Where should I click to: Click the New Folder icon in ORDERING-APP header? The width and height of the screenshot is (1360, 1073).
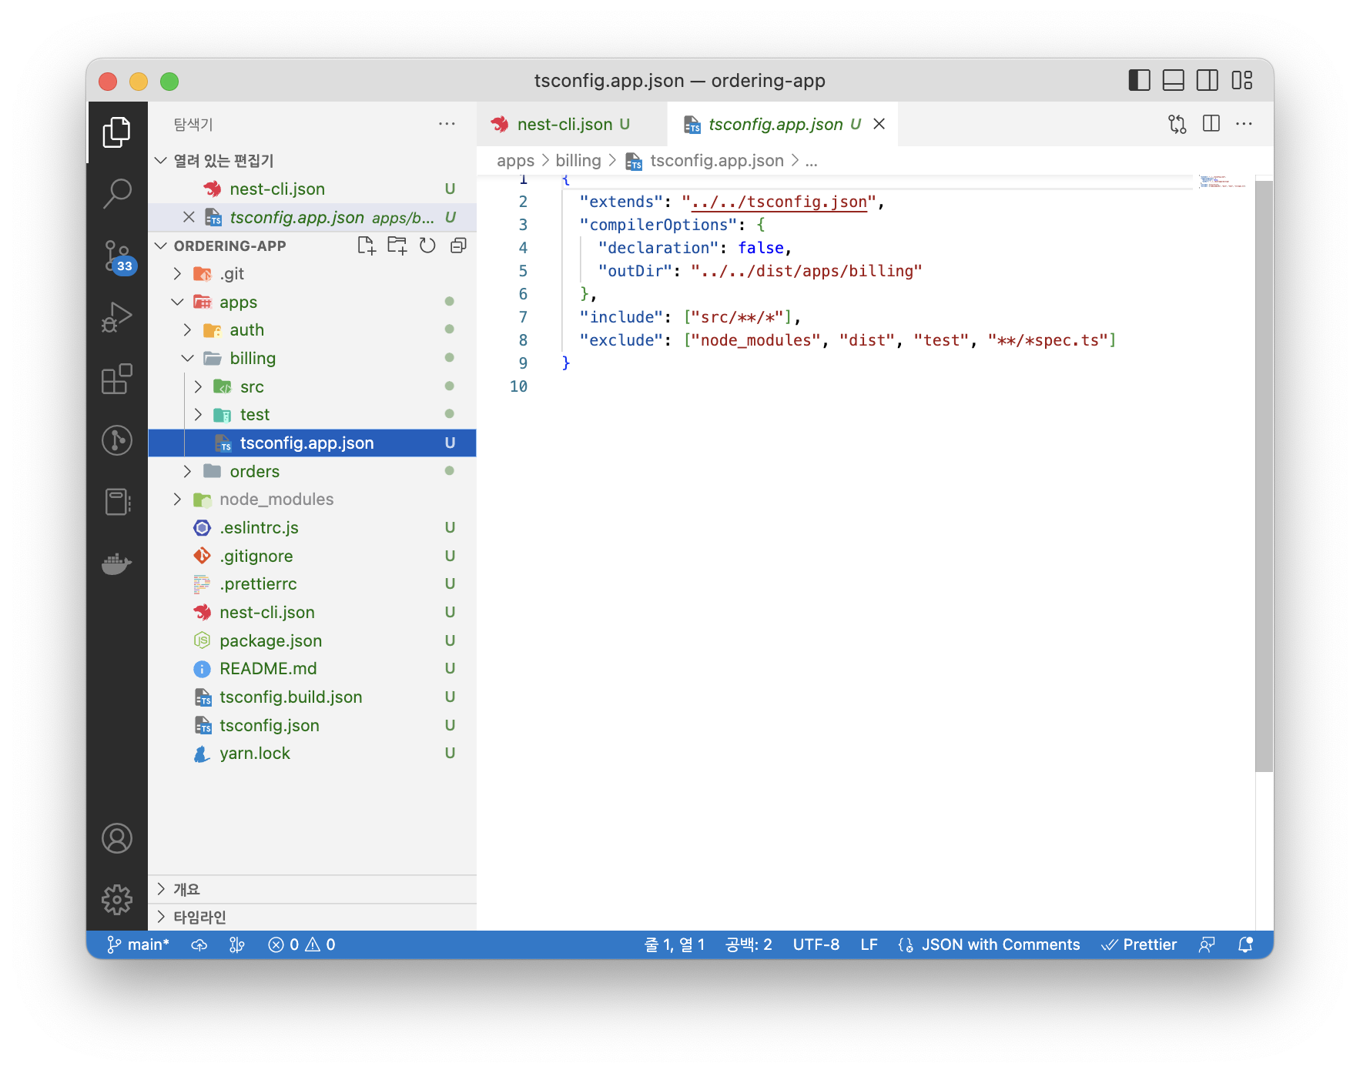397,246
